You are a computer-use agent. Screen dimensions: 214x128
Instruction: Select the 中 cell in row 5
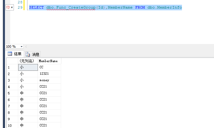pos(28,93)
